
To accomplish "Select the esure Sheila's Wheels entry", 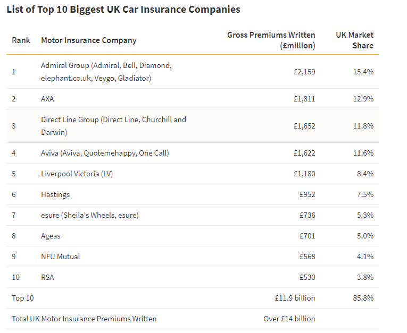I will 89,215.
